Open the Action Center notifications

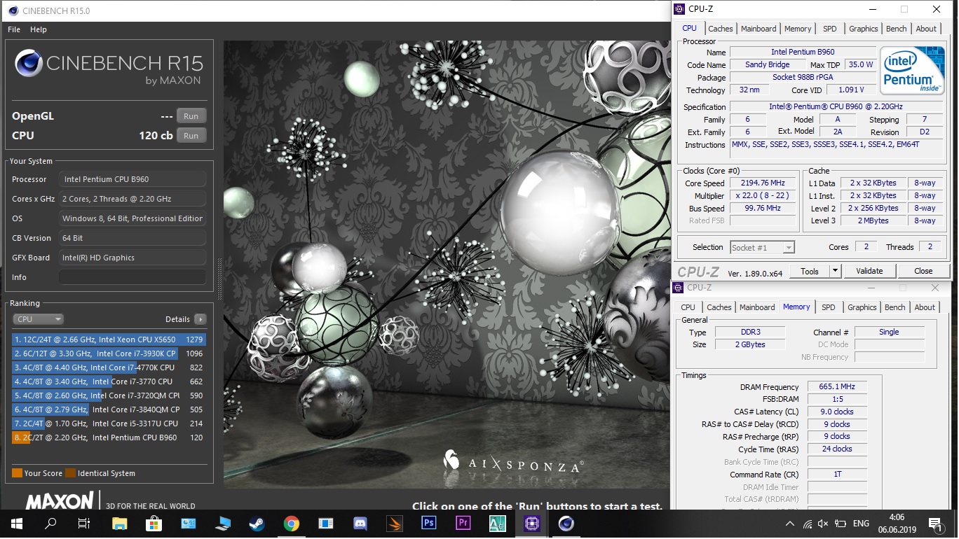point(935,524)
